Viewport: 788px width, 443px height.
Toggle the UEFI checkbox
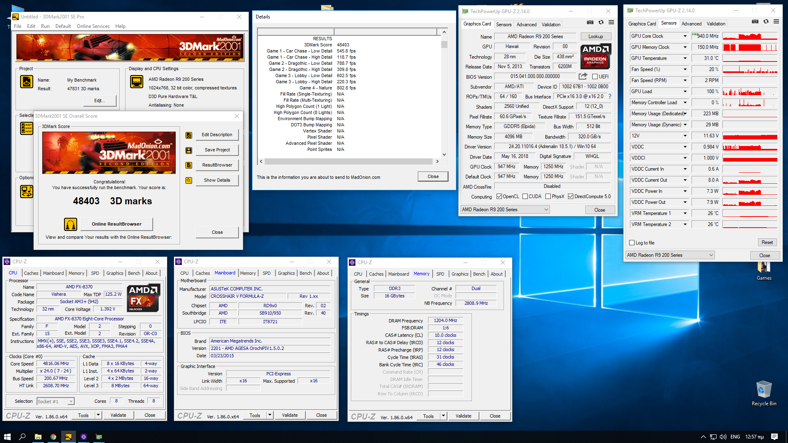595,77
